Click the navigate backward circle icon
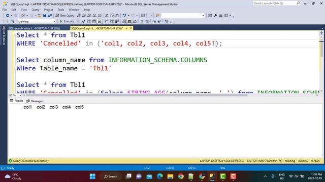The width and height of the screenshot is (325, 182). (x=8, y=16)
